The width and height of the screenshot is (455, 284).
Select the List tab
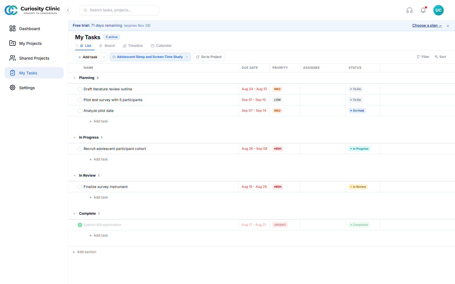pos(86,46)
